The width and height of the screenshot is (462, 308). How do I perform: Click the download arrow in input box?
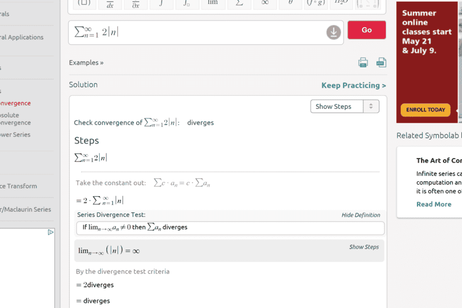[x=334, y=32]
